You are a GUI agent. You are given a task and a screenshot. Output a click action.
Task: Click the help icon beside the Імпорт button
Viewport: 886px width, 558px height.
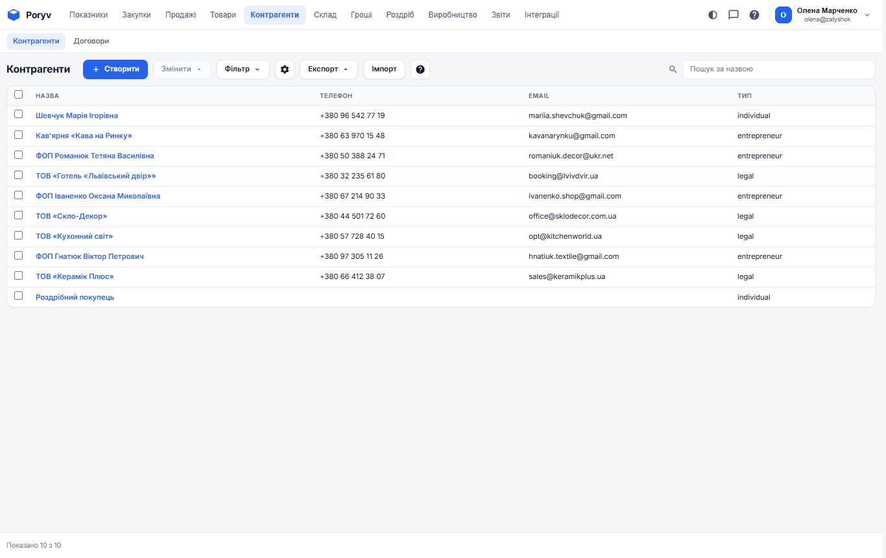coord(420,69)
